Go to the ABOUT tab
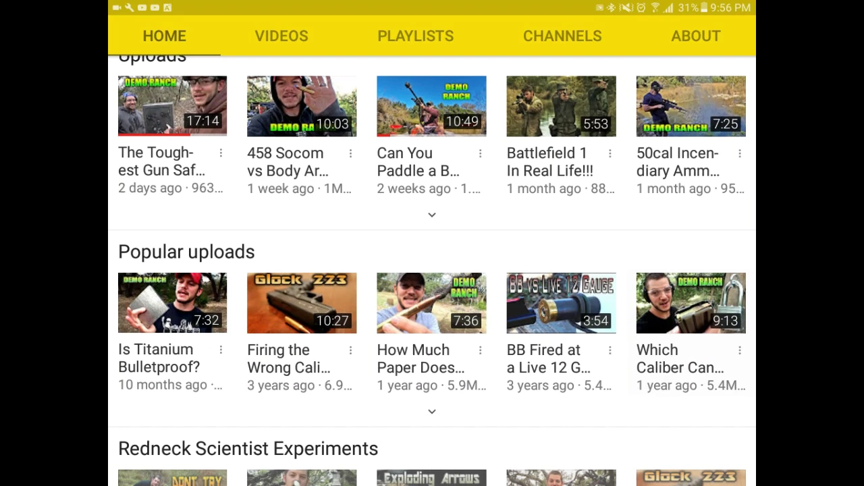The height and width of the screenshot is (486, 864). (x=696, y=36)
